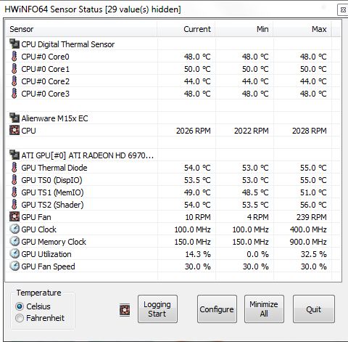Viewport: 348px width, 342px height.
Task: Select the Alienware M15x EC chip icon
Action: pyautogui.click(x=14, y=118)
